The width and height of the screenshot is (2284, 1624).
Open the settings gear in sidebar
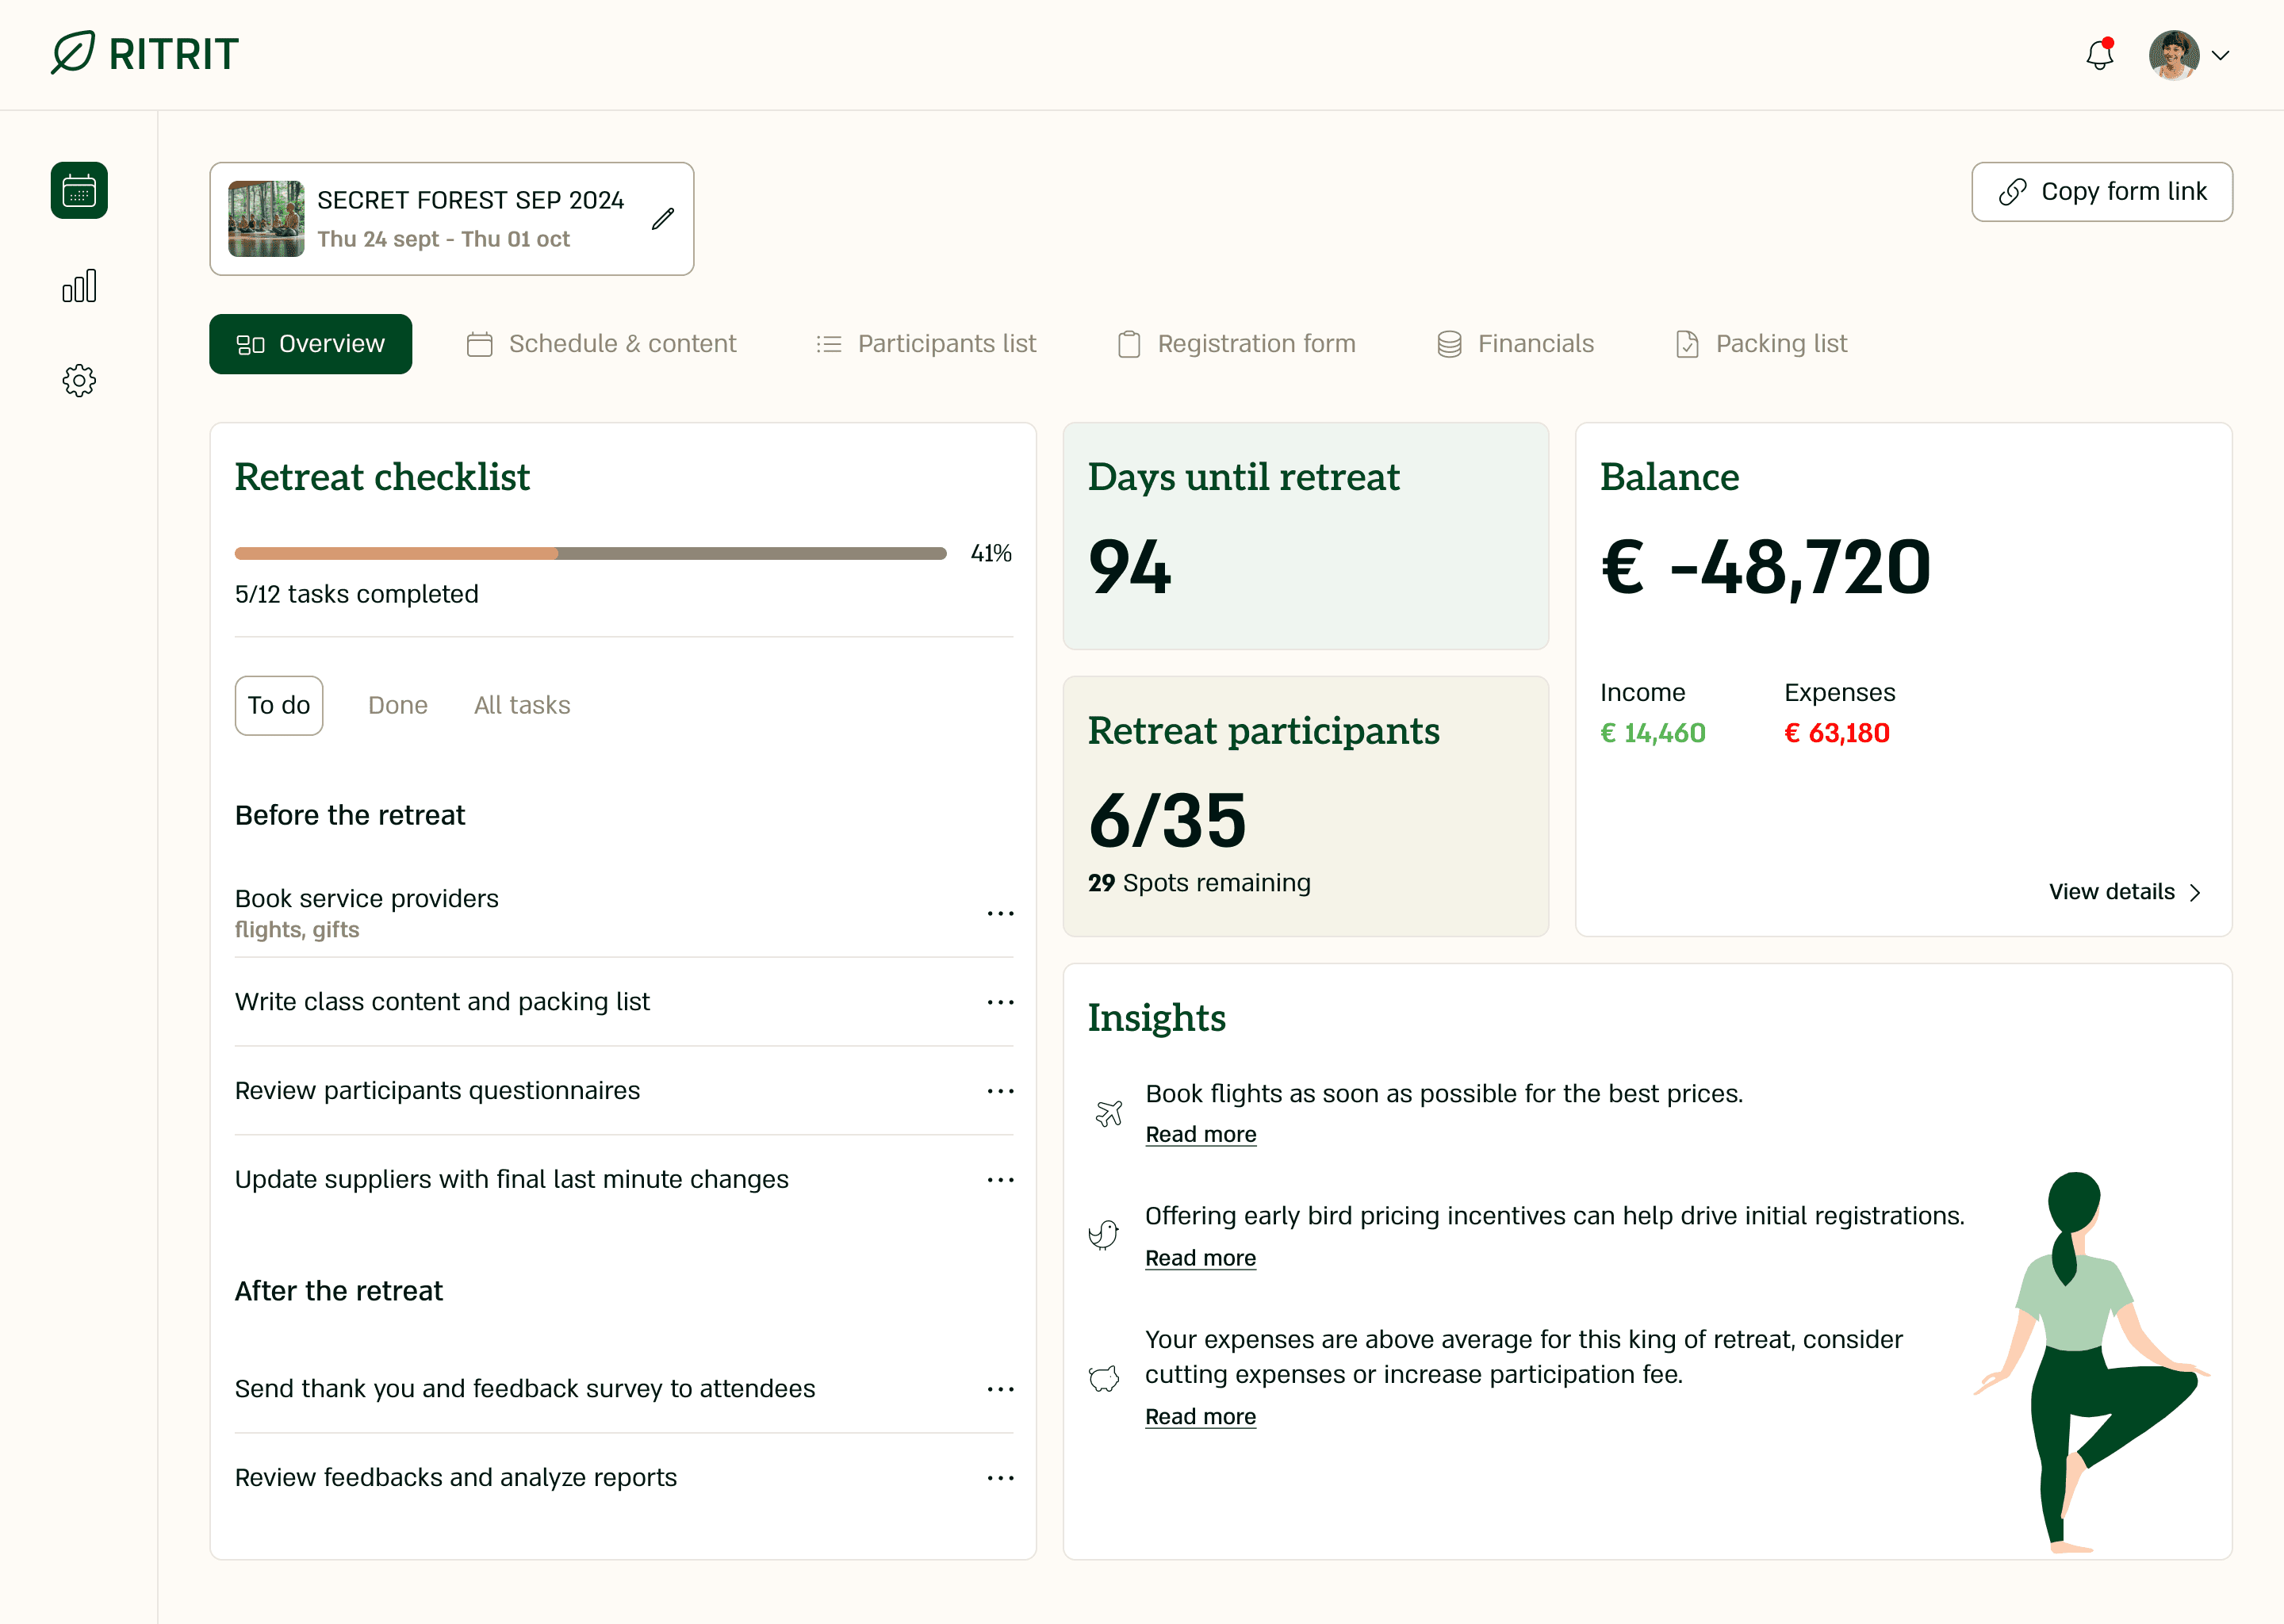(79, 380)
